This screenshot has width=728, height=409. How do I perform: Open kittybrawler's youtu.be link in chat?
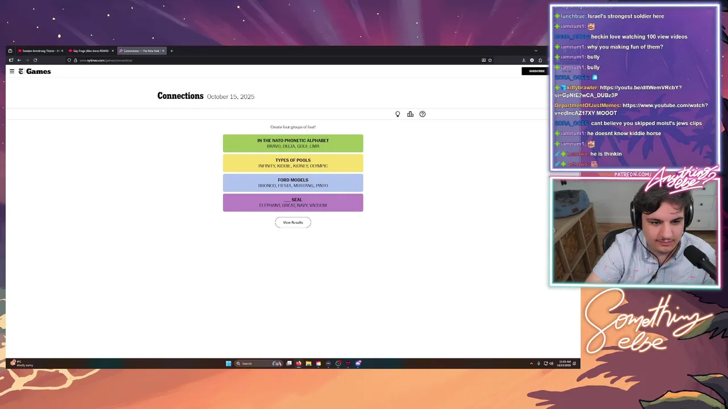coord(618,91)
